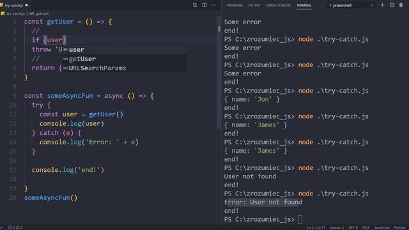Click CRLF line ending selector

(x=366, y=227)
